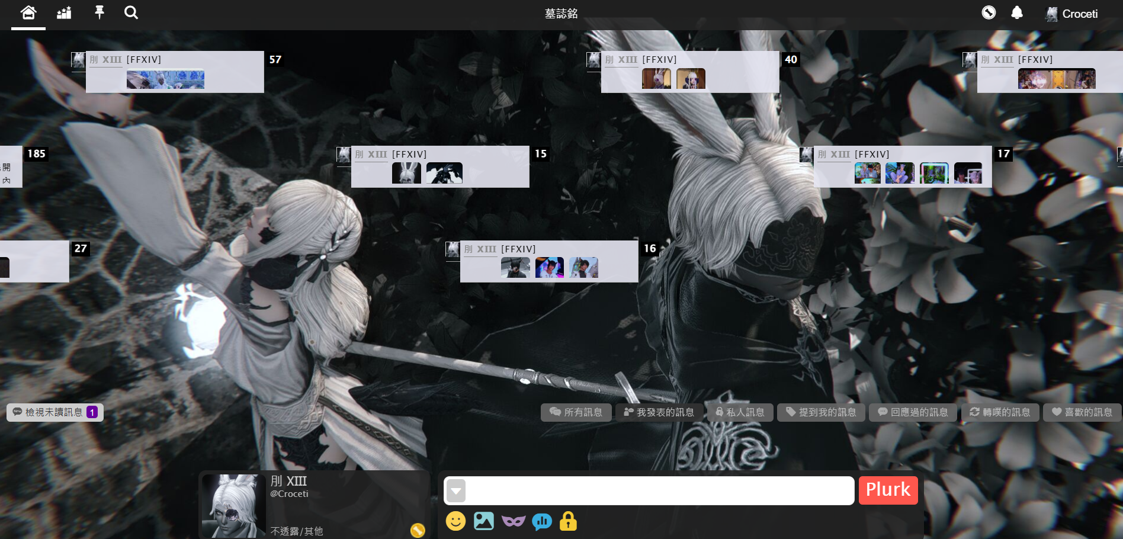
Task: Select the 私人訊息 filter tab
Action: point(740,412)
